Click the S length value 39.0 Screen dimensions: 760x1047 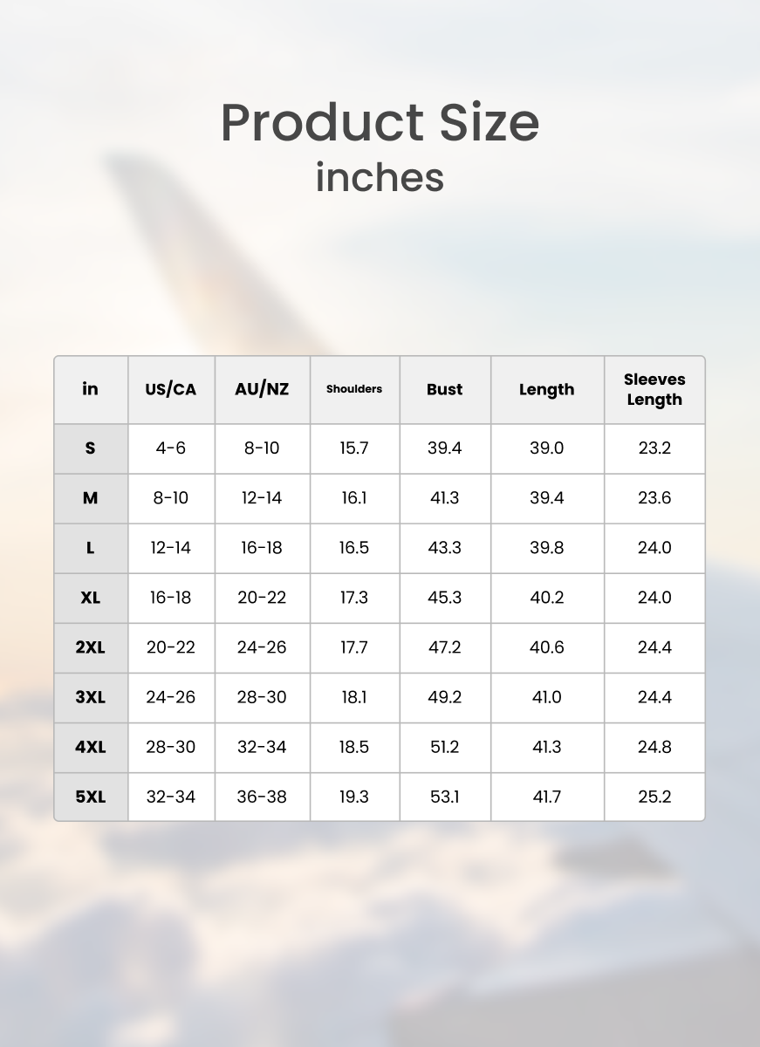tap(547, 448)
